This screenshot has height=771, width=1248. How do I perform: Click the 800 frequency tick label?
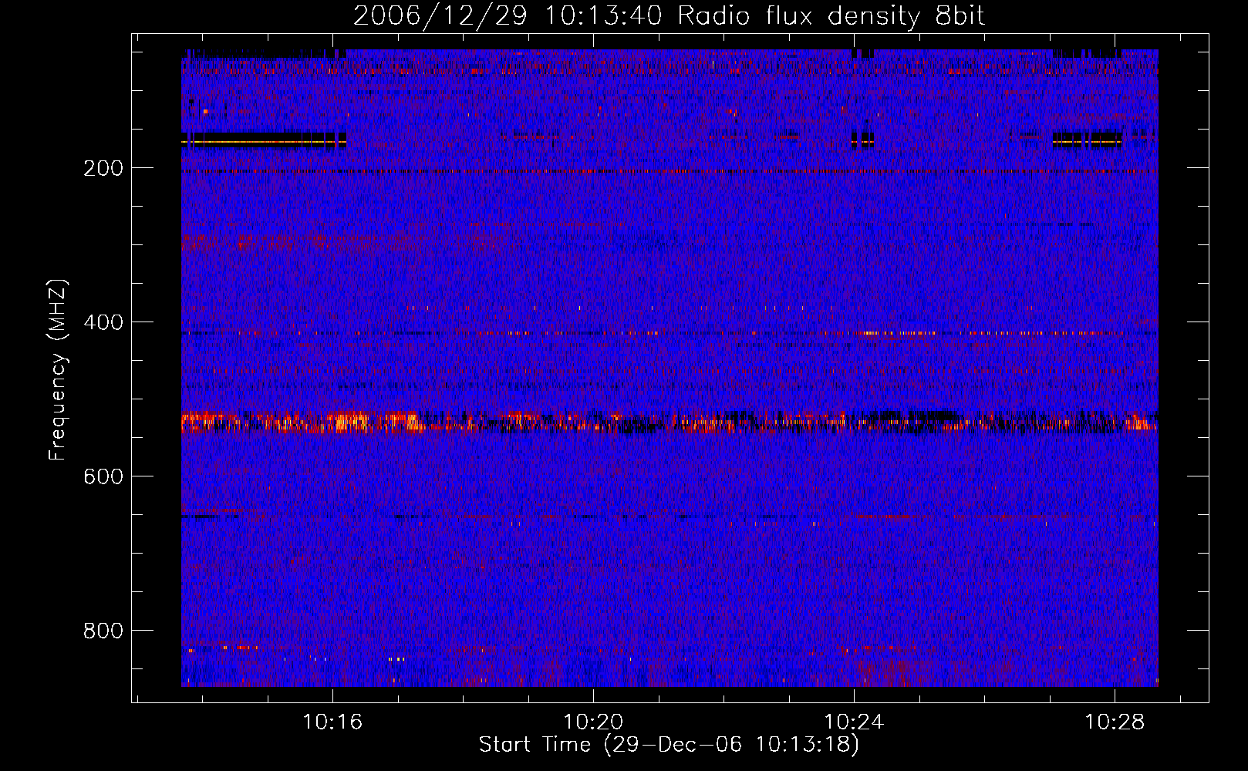103,631
